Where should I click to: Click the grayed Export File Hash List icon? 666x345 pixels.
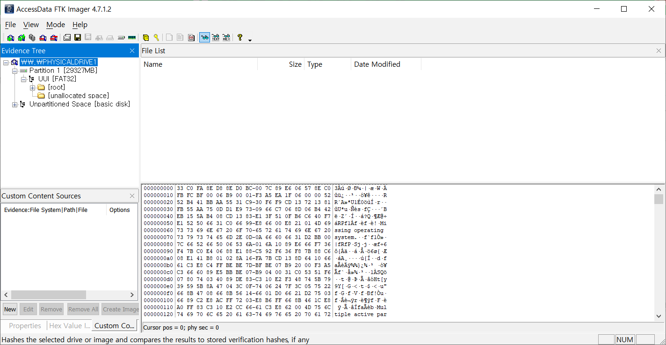point(180,38)
